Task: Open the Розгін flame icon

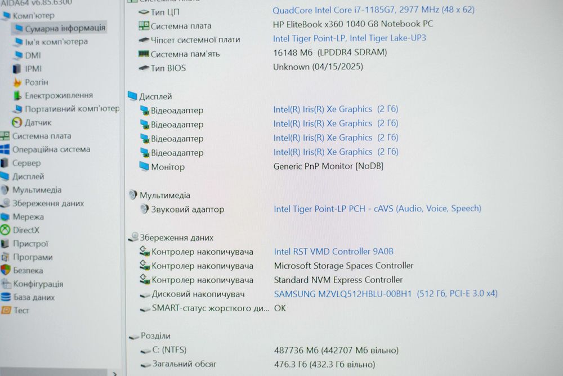Action: click(17, 82)
